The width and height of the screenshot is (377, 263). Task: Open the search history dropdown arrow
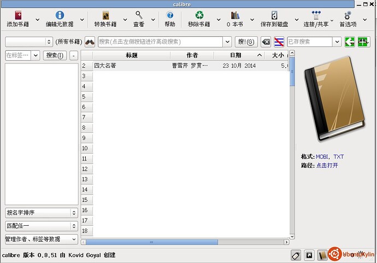[227, 42]
